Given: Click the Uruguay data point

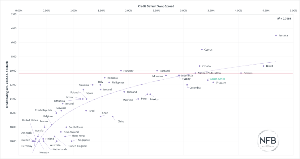Looking at the screenshot, I should point(213,82).
